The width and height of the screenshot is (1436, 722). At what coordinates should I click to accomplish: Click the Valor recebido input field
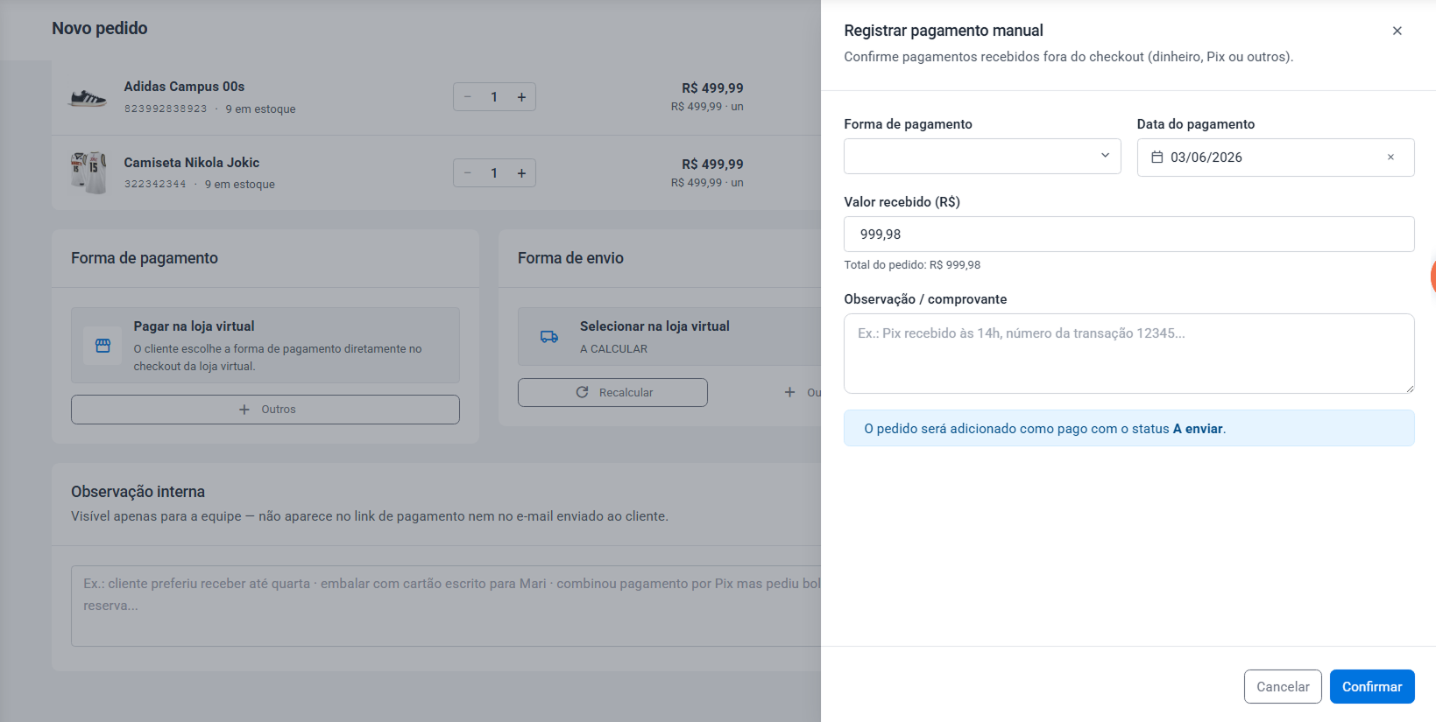click(1128, 235)
